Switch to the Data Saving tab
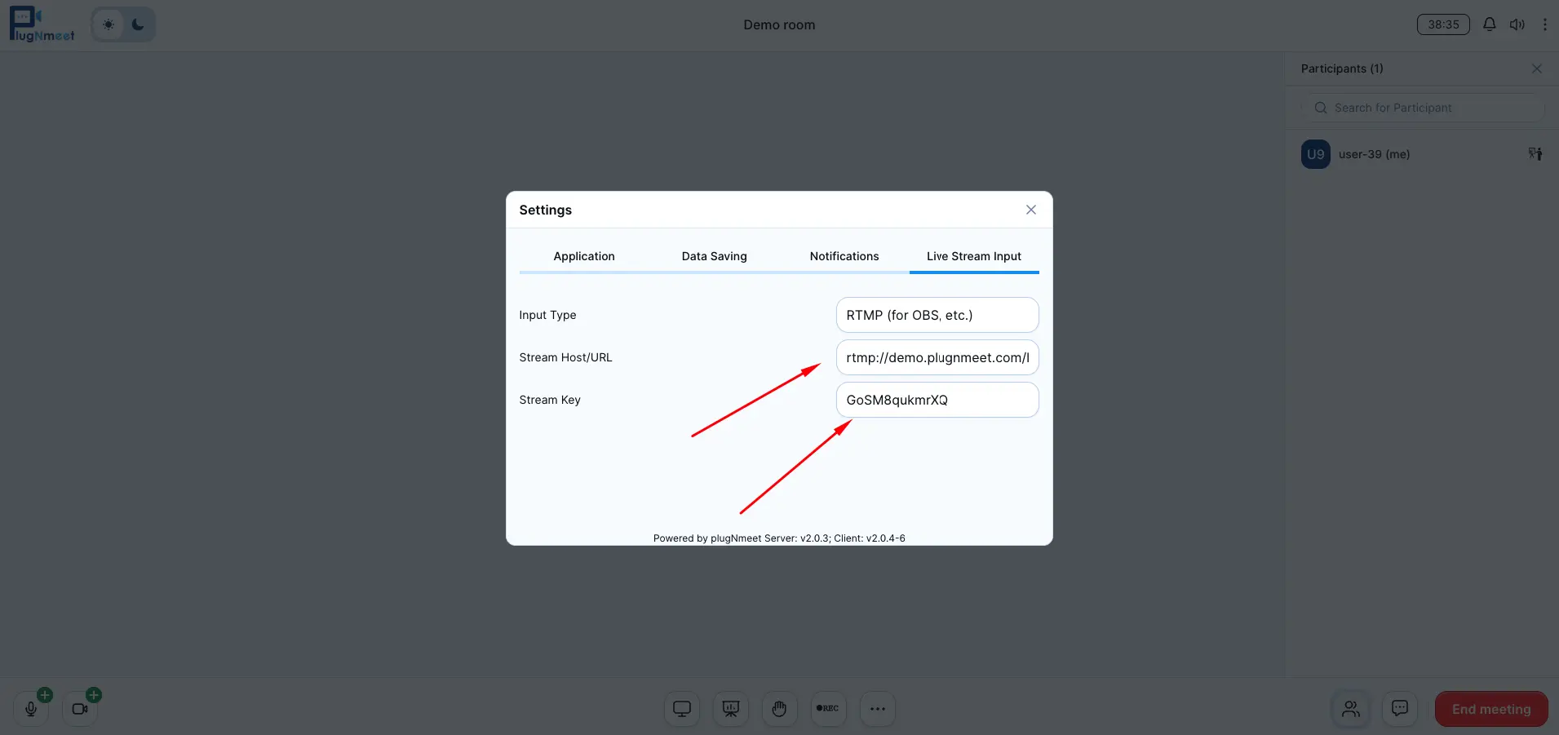 [714, 256]
